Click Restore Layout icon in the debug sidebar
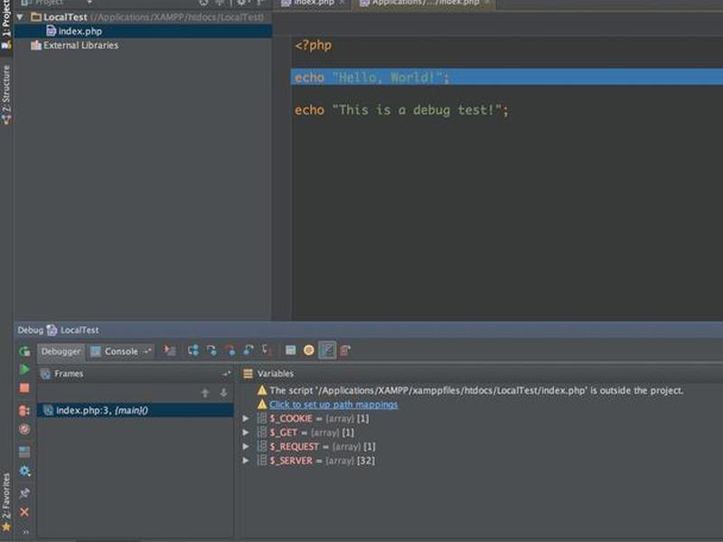 24,452
